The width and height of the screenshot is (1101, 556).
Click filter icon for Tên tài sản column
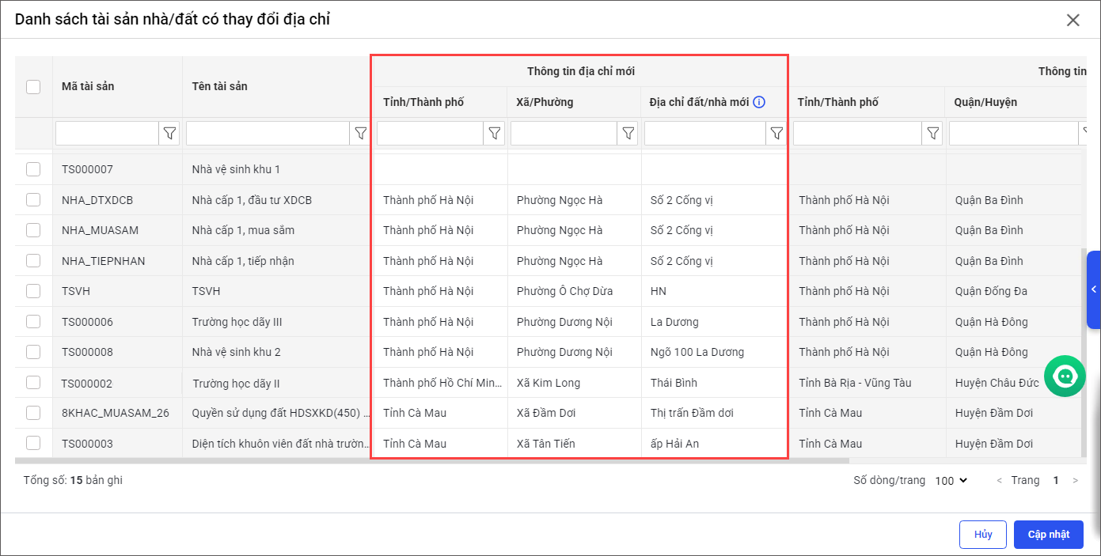[360, 134]
